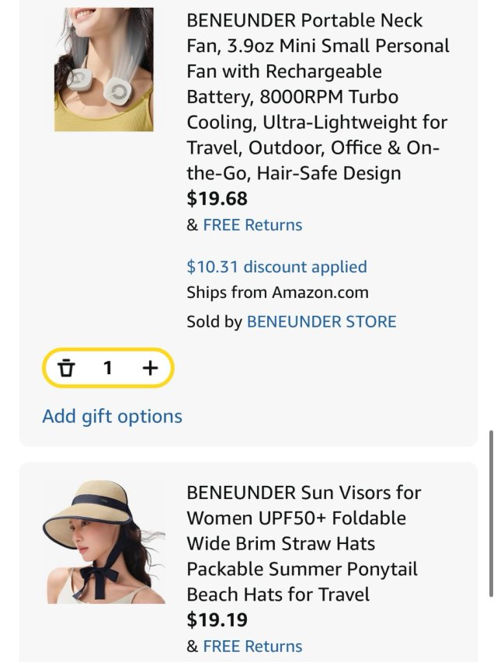This screenshot has height=662, width=497.
Task: Tap the $19.68 neck fan price
Action: (x=217, y=199)
